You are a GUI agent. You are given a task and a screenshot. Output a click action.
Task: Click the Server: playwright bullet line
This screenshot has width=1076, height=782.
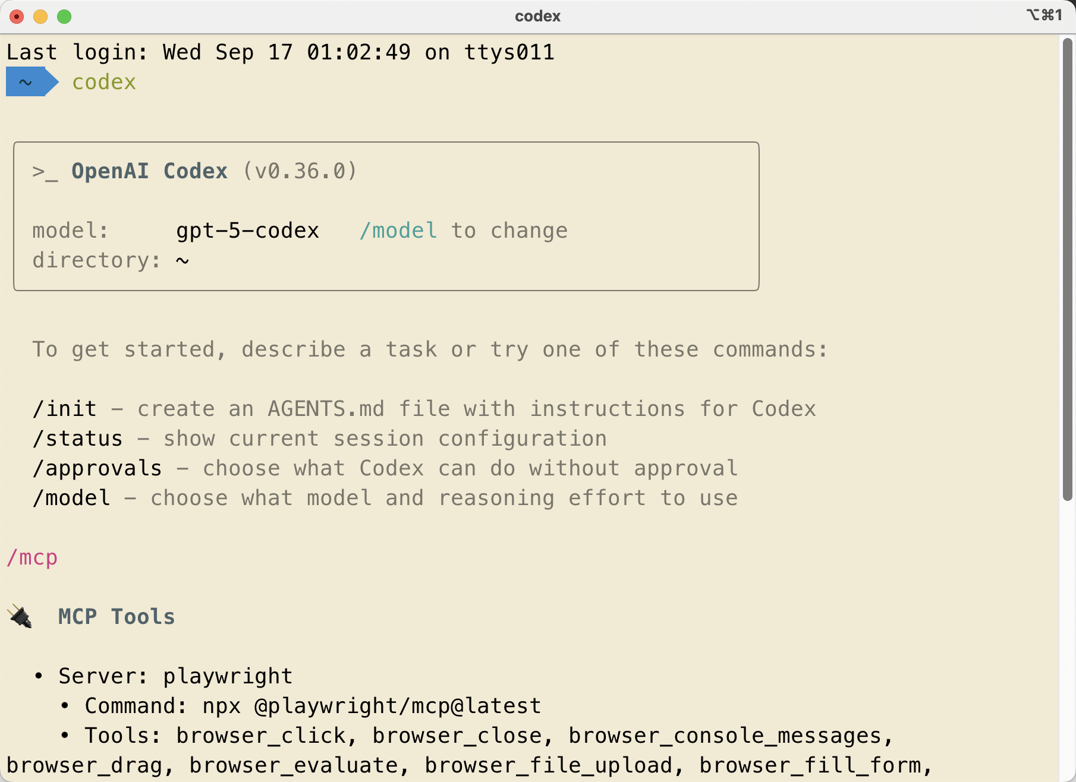[175, 676]
